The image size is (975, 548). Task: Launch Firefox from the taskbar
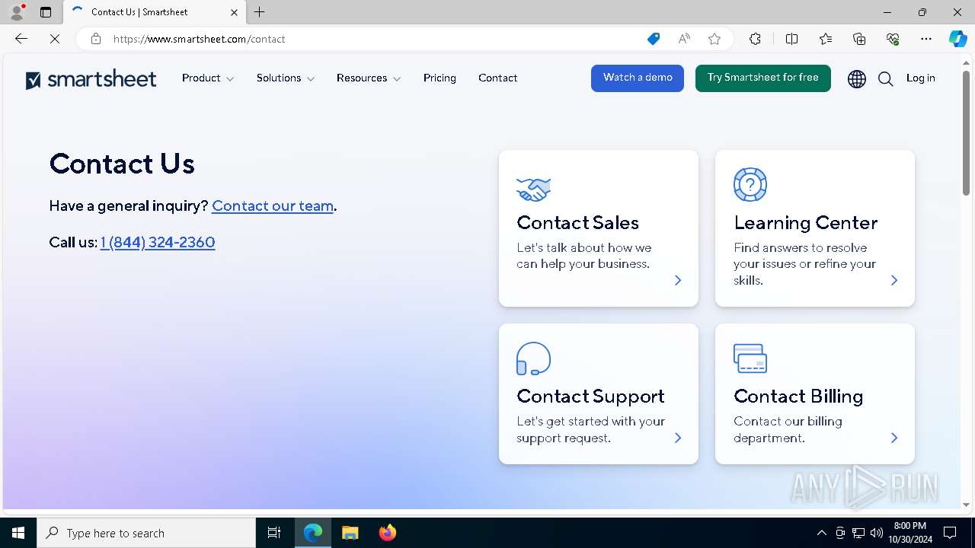pyautogui.click(x=388, y=533)
